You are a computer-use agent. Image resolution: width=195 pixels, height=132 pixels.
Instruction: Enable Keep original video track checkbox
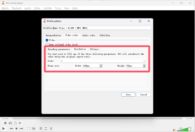(47, 44)
